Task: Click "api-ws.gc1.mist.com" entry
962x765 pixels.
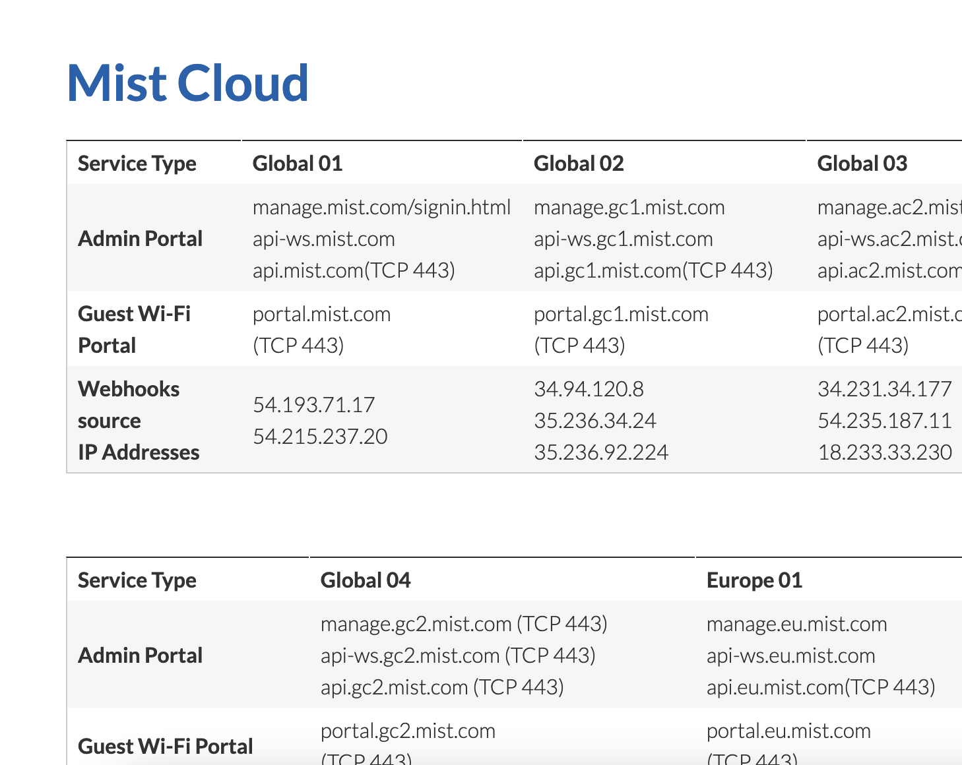Action: 624,239
